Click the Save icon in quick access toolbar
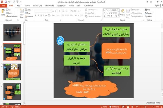The height and width of the screenshot is (108, 163). tap(6, 2)
